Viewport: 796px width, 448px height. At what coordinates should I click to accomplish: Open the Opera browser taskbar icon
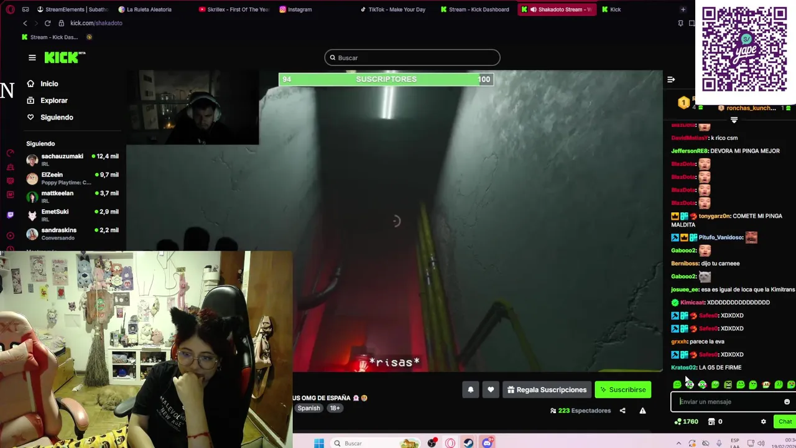pyautogui.click(x=450, y=443)
